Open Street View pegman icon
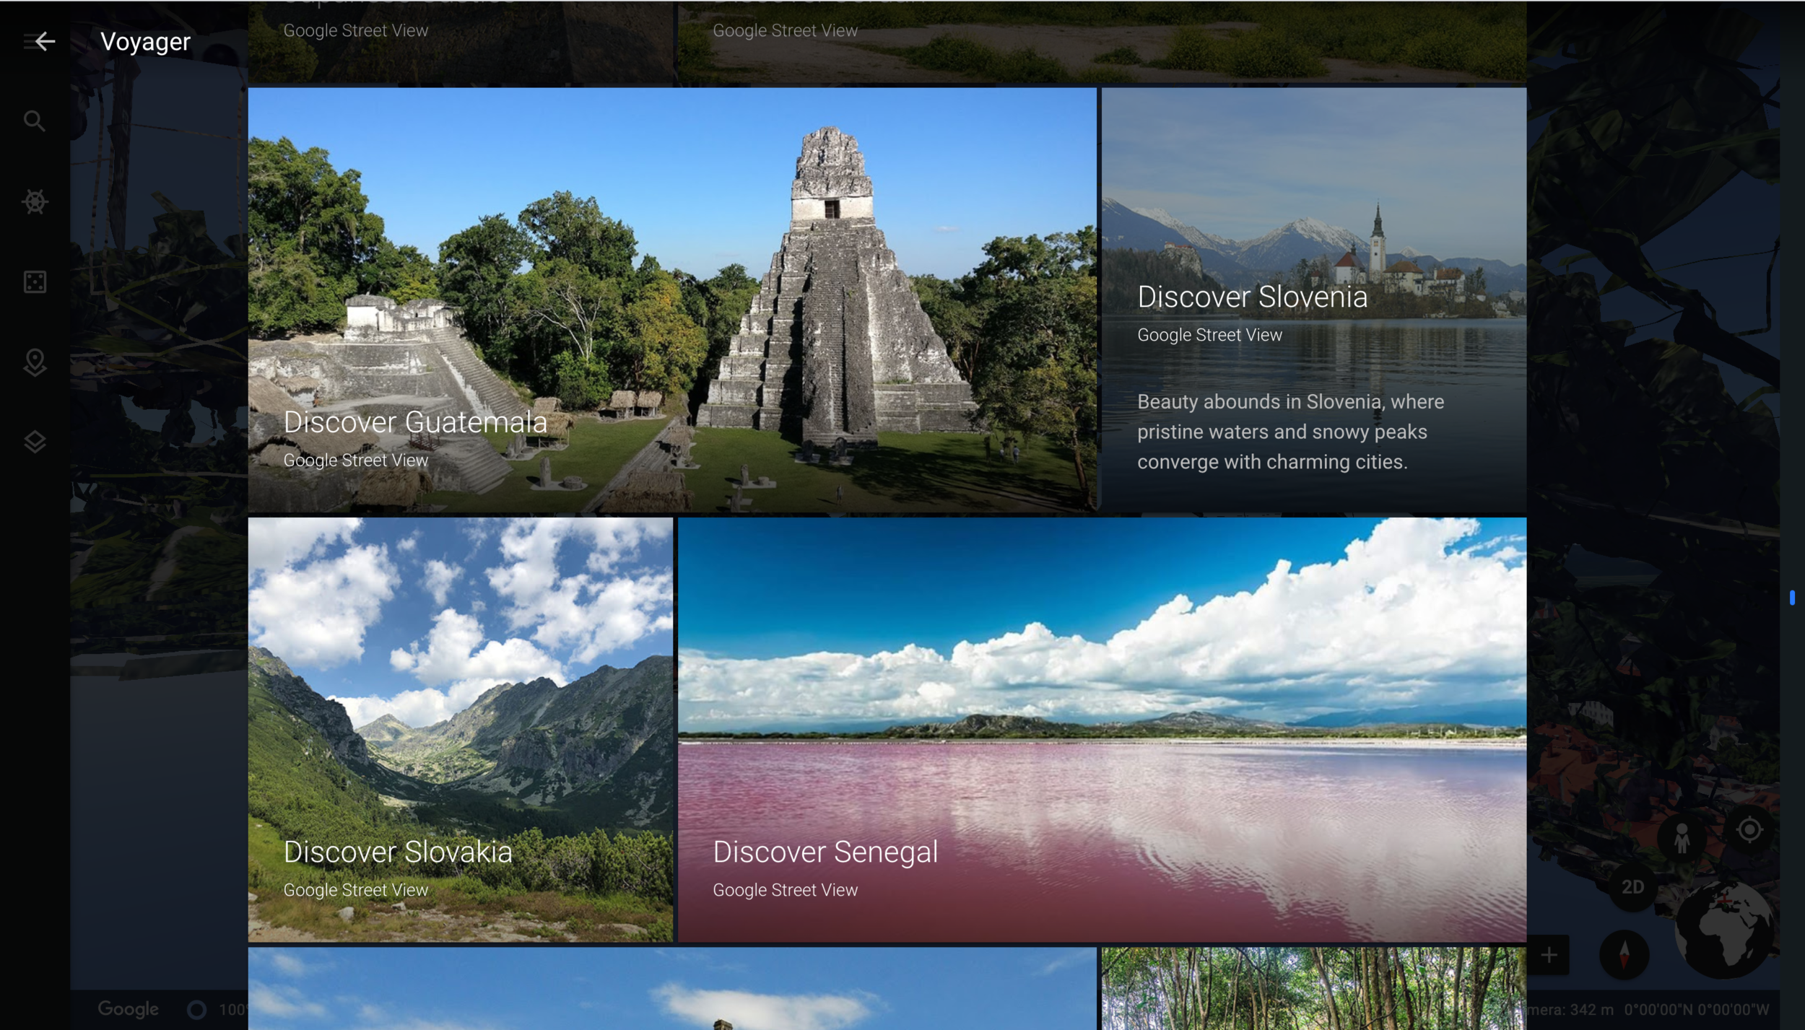This screenshot has width=1805, height=1030. (x=1682, y=838)
